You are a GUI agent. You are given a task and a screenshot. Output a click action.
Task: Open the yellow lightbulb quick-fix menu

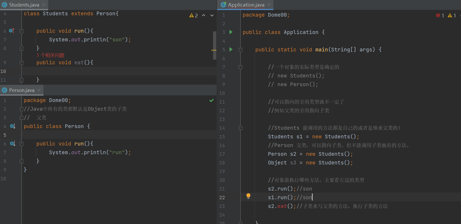(x=248, y=196)
